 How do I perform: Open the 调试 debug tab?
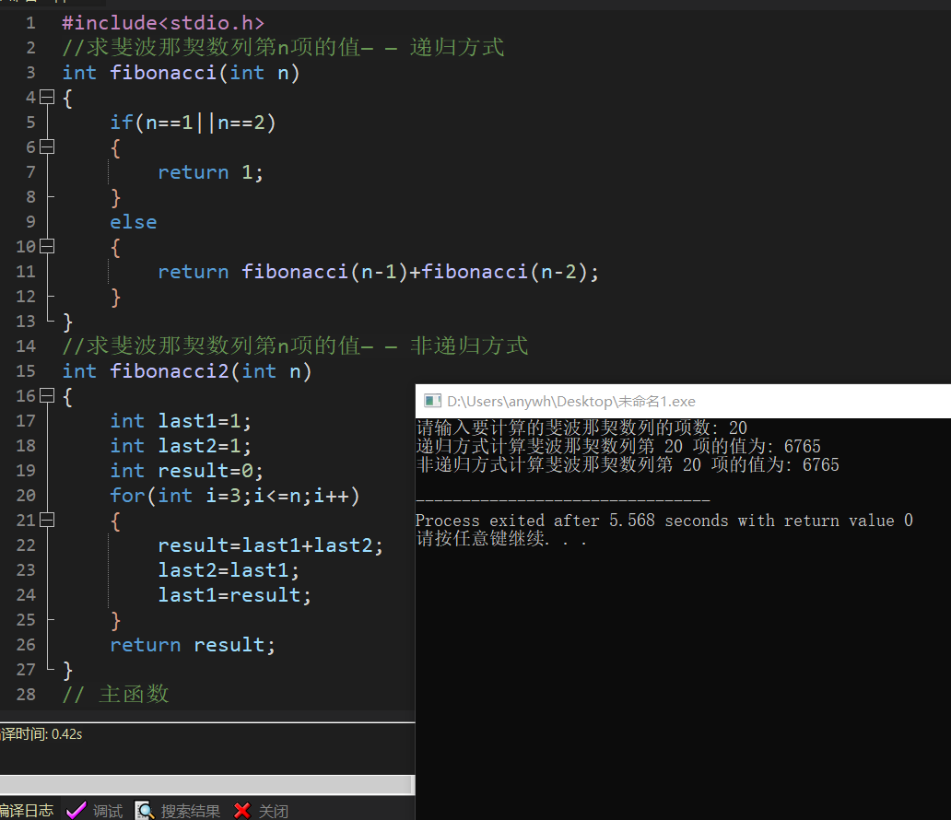click(x=94, y=810)
